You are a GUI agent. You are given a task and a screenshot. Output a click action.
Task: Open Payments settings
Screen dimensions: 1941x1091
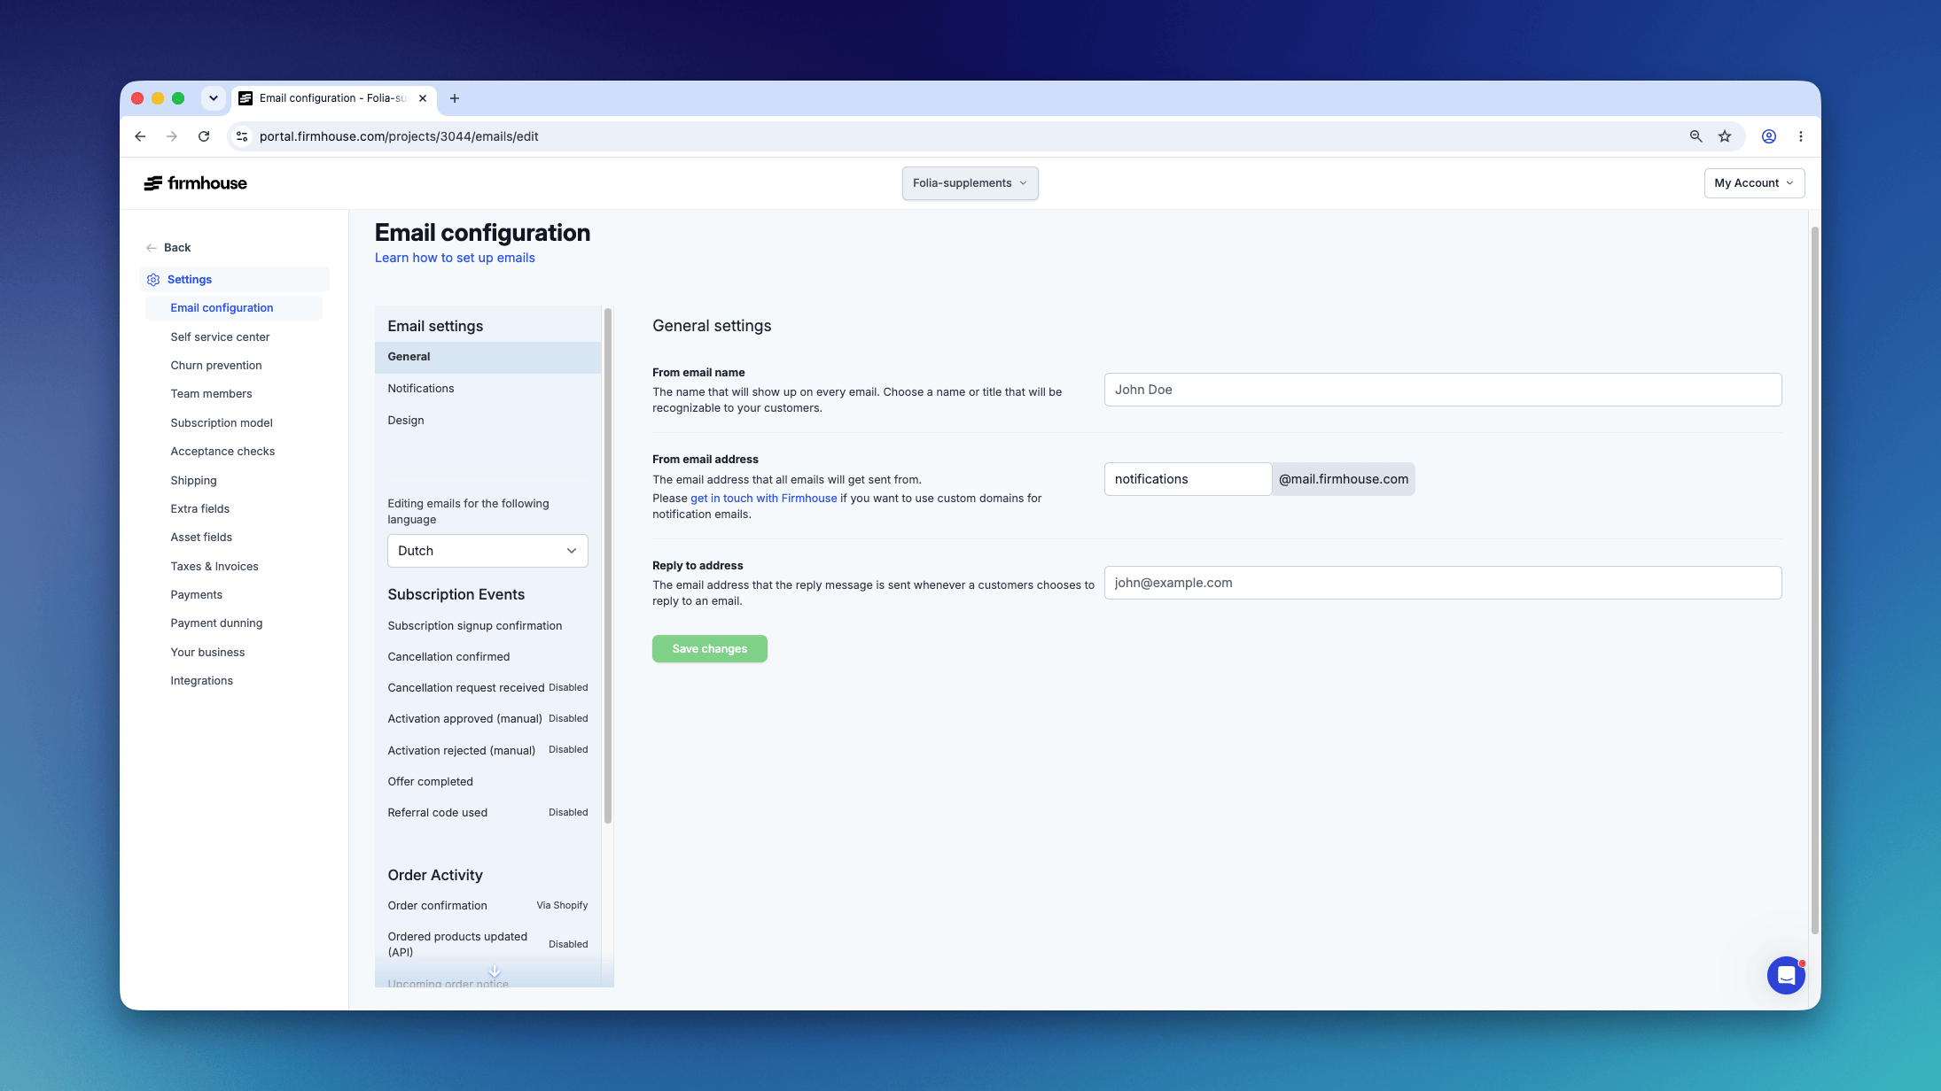click(196, 595)
